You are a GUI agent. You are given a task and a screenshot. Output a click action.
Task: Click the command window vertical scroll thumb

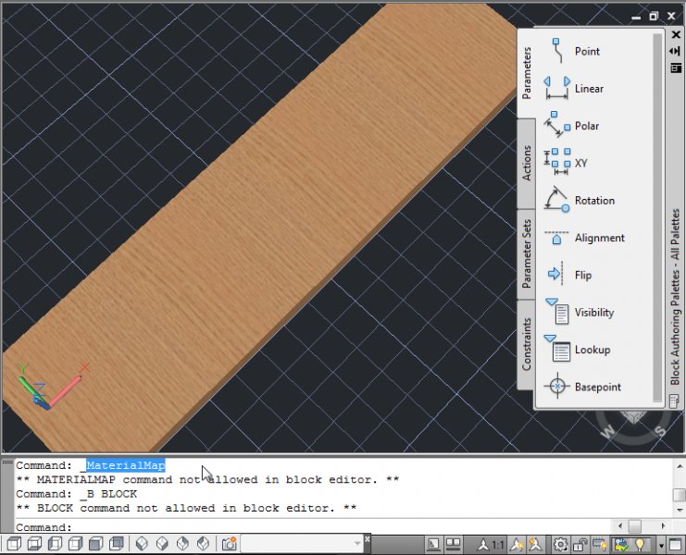coord(679,495)
